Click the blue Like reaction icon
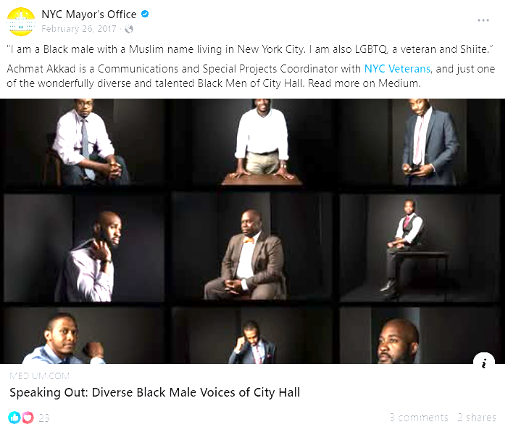This screenshot has width=508, height=435. 14,418
